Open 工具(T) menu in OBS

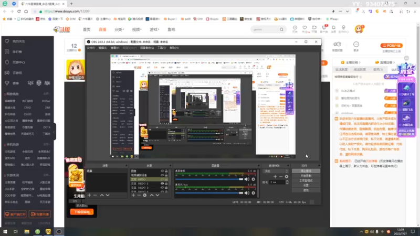point(162,48)
